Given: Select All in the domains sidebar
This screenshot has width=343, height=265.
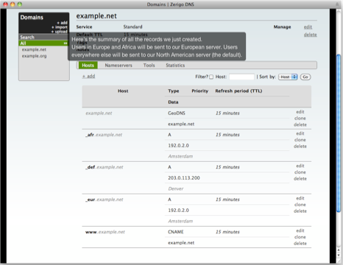Looking at the screenshot, I should point(43,43).
